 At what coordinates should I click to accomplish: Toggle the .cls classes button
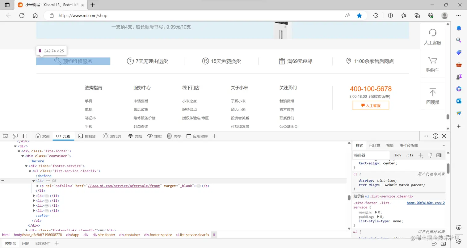click(x=410, y=155)
